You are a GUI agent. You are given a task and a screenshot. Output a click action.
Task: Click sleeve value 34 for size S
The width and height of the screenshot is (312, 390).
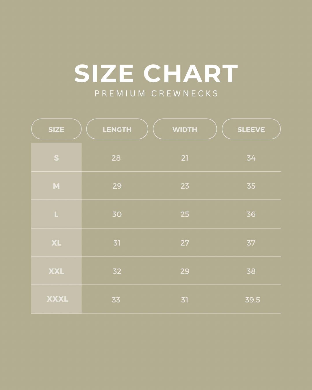click(251, 158)
